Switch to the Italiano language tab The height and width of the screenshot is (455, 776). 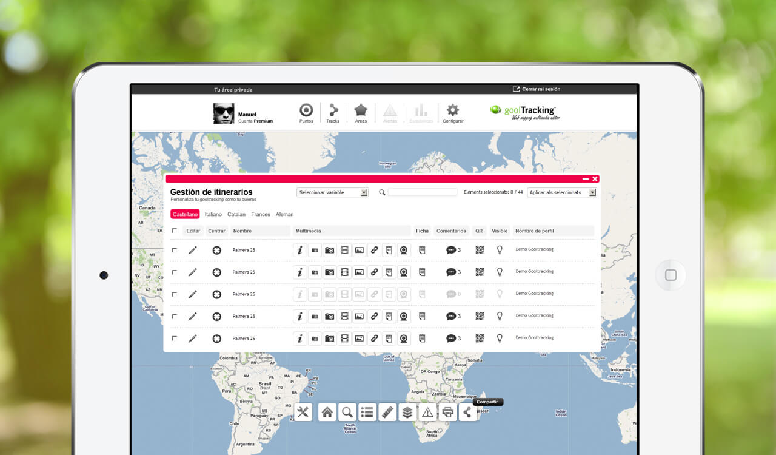[x=213, y=214]
